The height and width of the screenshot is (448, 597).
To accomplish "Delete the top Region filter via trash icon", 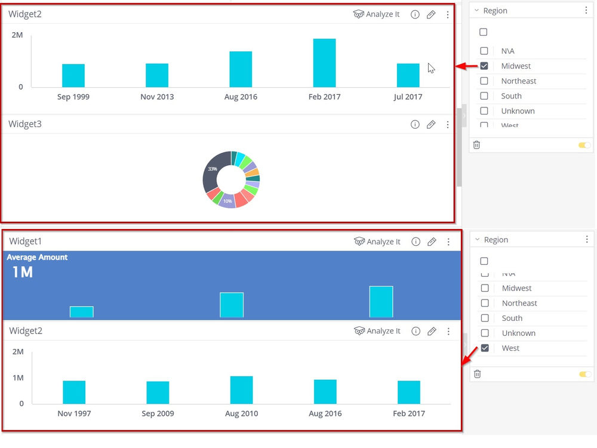I will tap(476, 145).
